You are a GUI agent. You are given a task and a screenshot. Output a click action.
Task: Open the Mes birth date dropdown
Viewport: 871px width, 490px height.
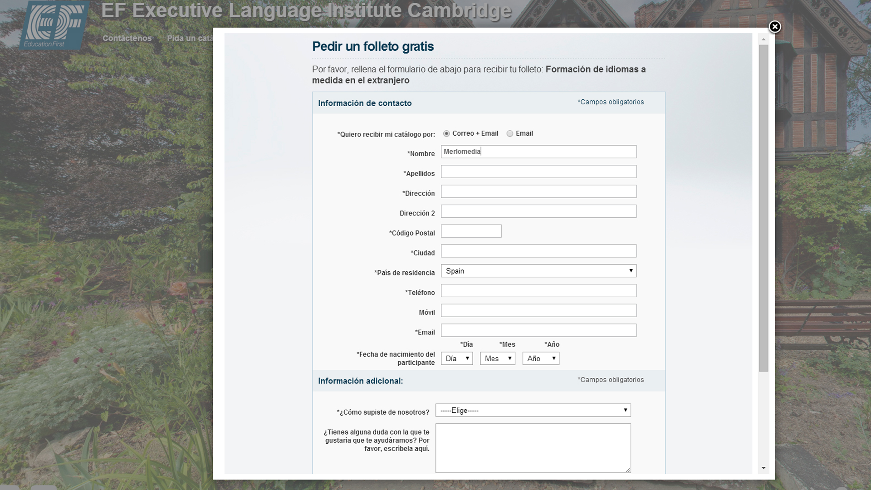tap(497, 358)
